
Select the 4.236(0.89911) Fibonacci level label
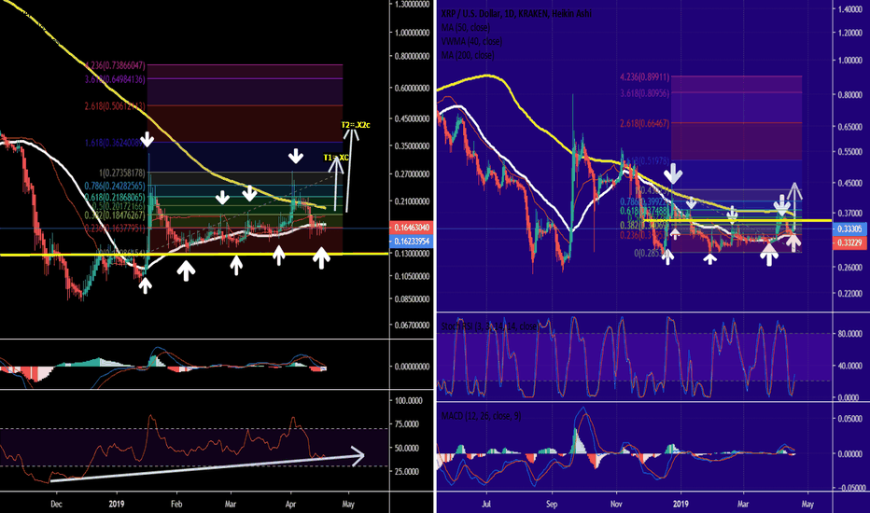[644, 77]
